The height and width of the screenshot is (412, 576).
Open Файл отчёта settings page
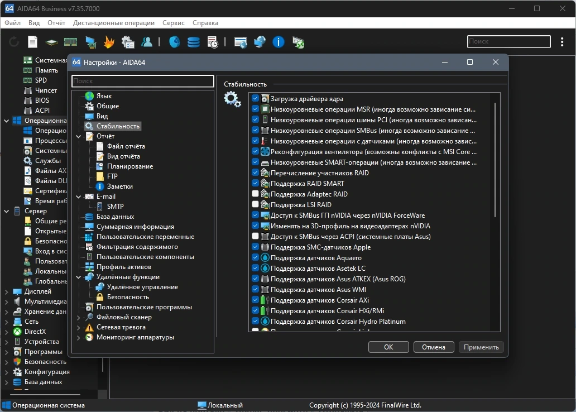click(126, 146)
